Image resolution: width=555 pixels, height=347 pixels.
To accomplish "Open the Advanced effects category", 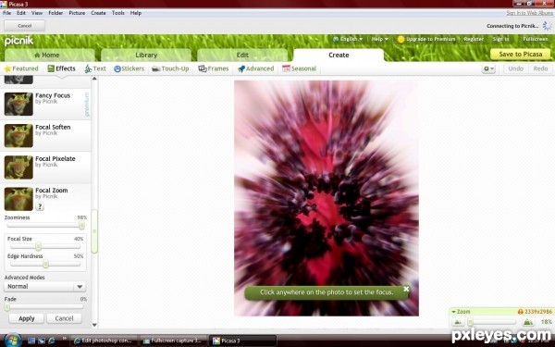I will 256,68.
